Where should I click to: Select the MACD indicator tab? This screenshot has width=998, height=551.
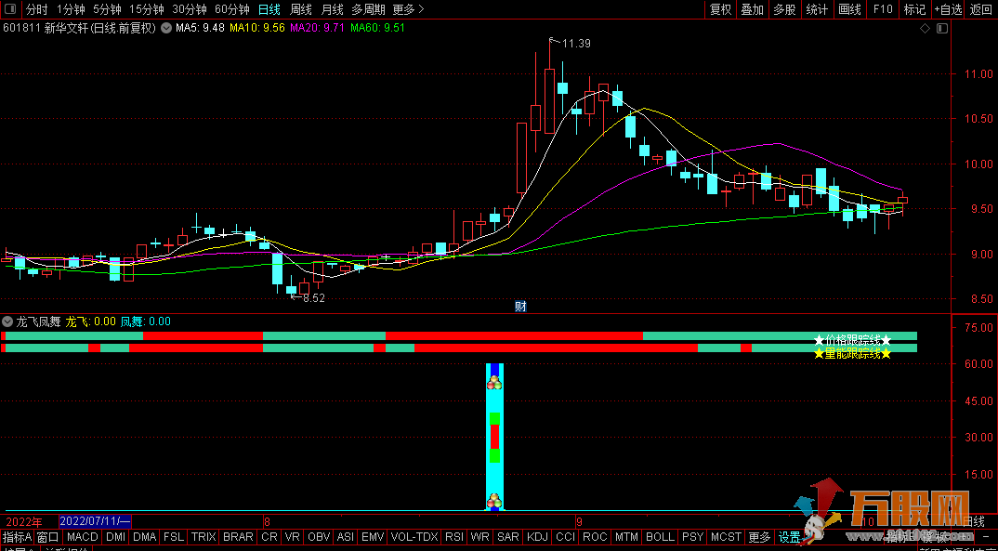tap(83, 537)
